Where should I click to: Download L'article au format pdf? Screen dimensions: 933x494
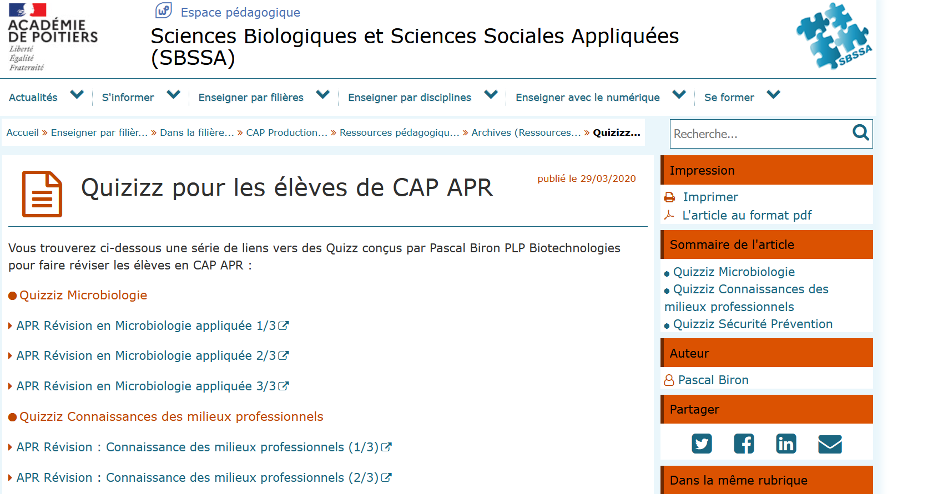point(747,215)
